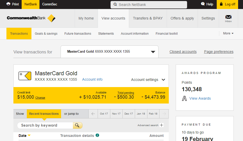
Task: Jump to Dec 17 transactions
Action: point(129,114)
